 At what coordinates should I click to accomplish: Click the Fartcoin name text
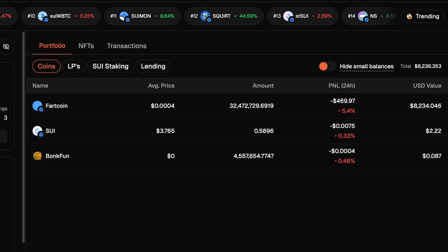(x=57, y=106)
